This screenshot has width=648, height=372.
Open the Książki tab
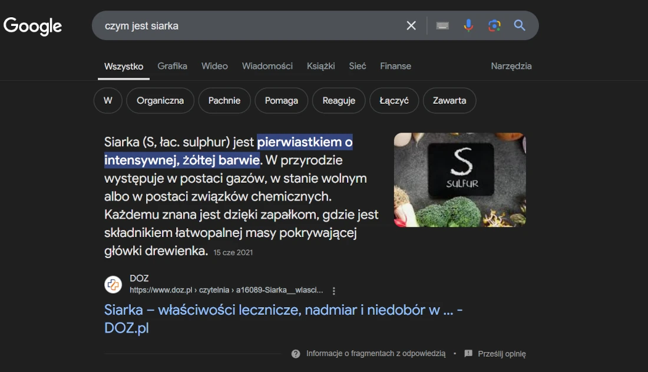320,66
